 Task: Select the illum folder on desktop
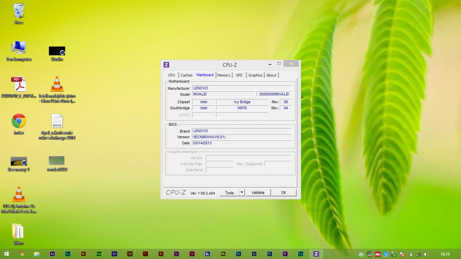click(18, 234)
